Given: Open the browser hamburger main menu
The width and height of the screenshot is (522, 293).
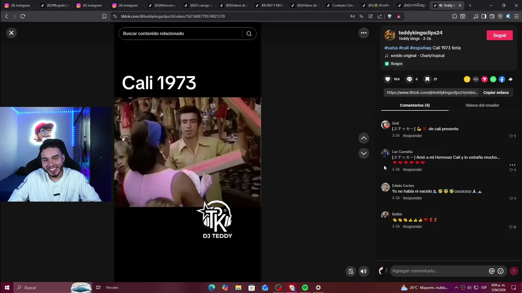Looking at the screenshot, I should click(516, 16).
